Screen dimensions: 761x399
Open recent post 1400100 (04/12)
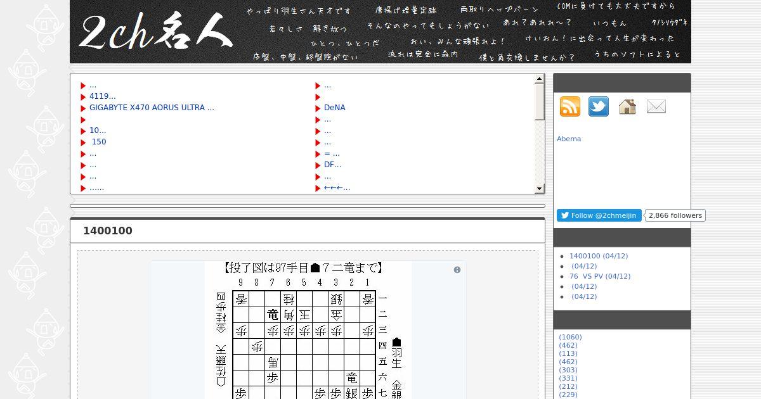(x=599, y=256)
